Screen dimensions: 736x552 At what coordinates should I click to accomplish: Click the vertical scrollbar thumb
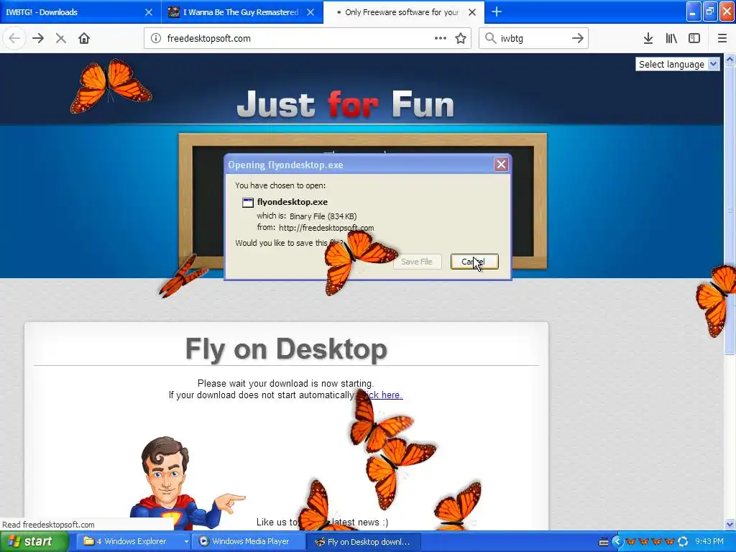tap(730, 209)
